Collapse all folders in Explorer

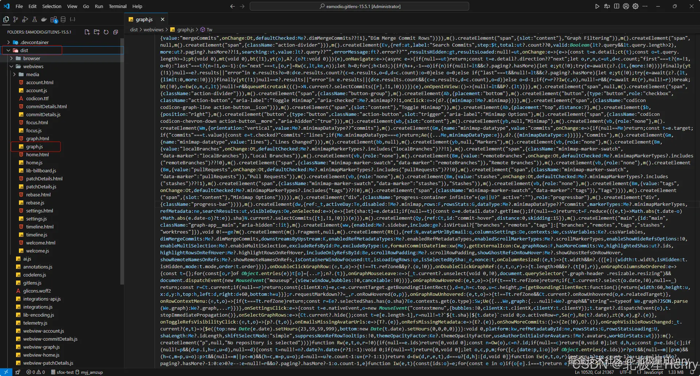click(x=116, y=32)
